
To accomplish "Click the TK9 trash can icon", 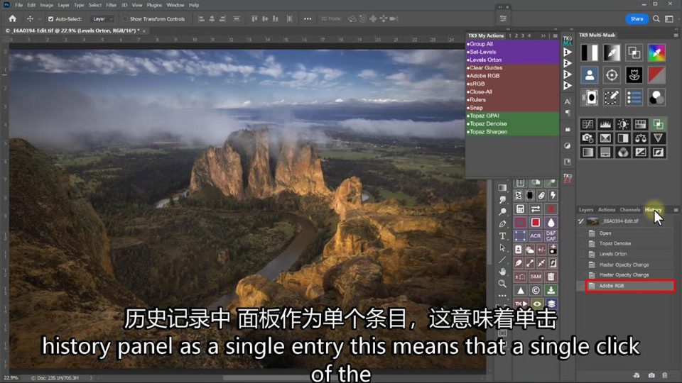I will click(551, 277).
